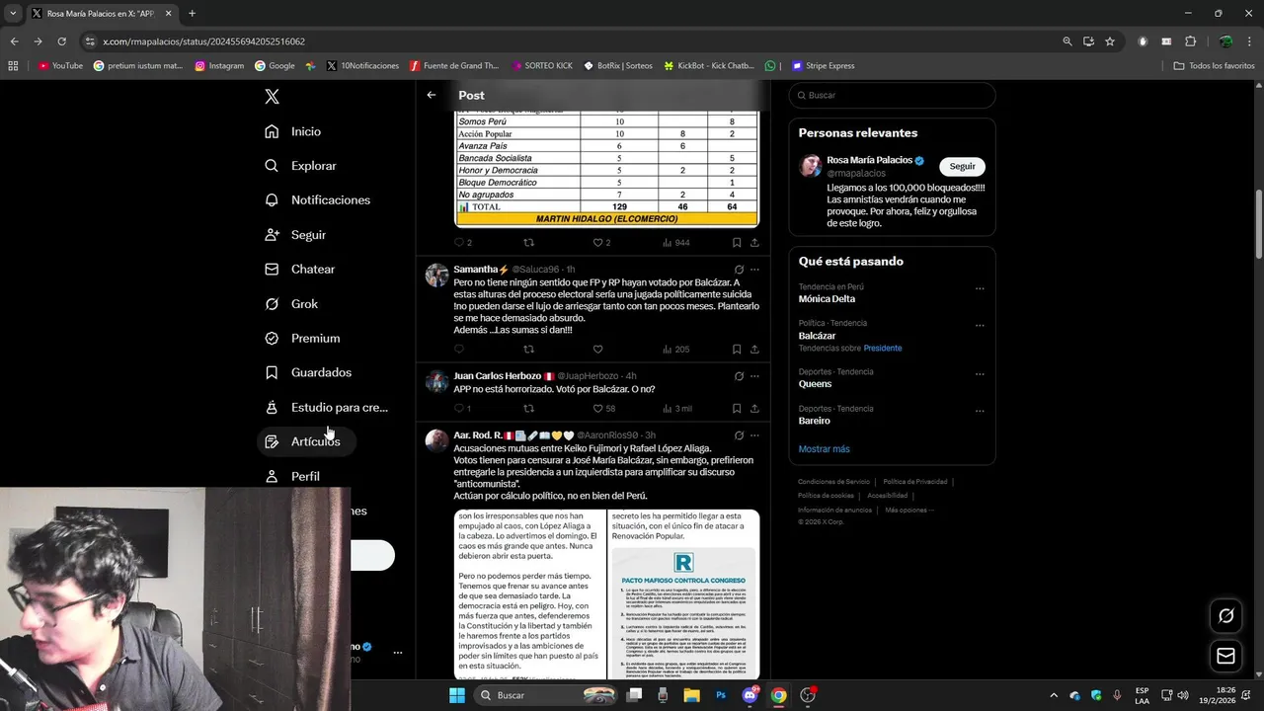Open Samantha's profile avatar
Screen dimensions: 1264x711
click(436, 275)
